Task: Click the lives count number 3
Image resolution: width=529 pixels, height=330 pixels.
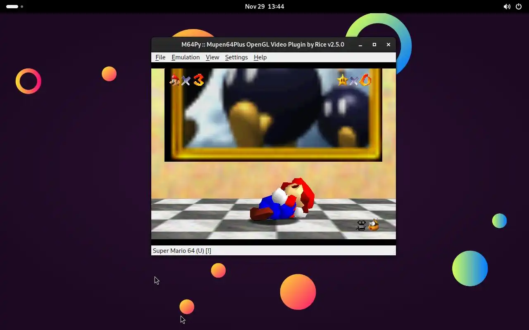Action: pyautogui.click(x=199, y=80)
